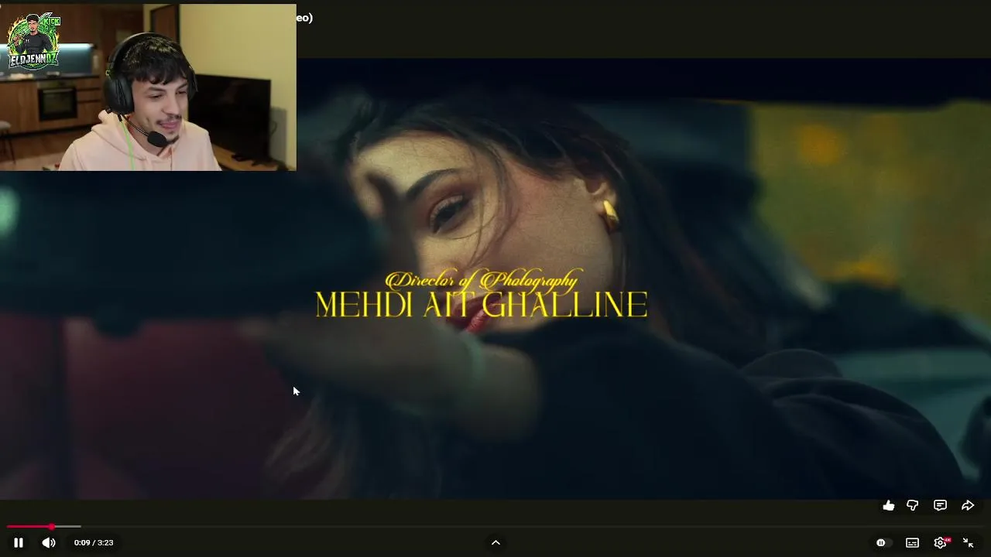Exit full screen mode

968,542
